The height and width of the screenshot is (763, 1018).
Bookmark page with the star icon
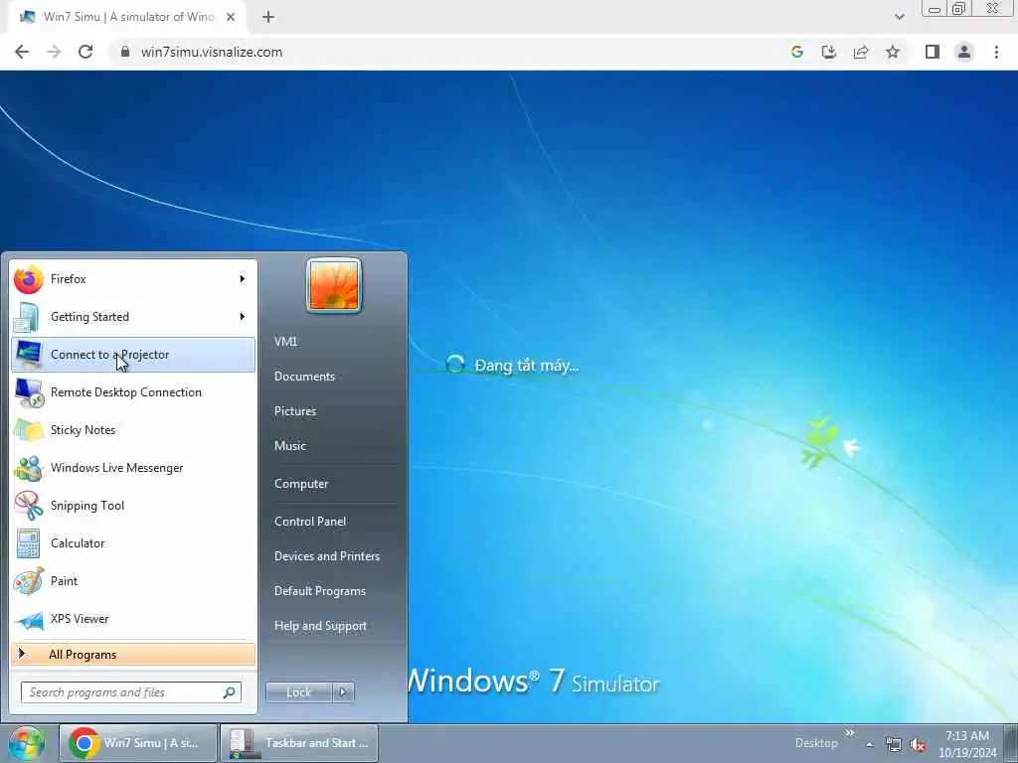point(893,52)
